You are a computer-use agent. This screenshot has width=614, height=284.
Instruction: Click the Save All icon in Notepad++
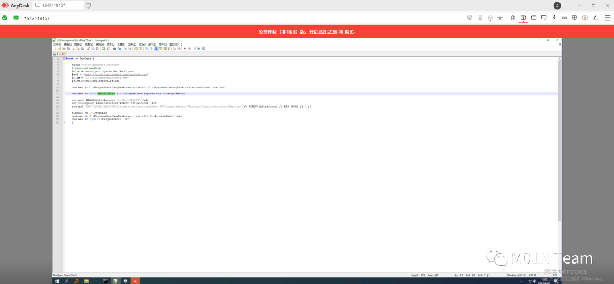(69, 48)
